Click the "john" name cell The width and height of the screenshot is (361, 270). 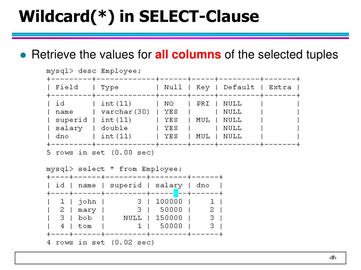(87, 201)
